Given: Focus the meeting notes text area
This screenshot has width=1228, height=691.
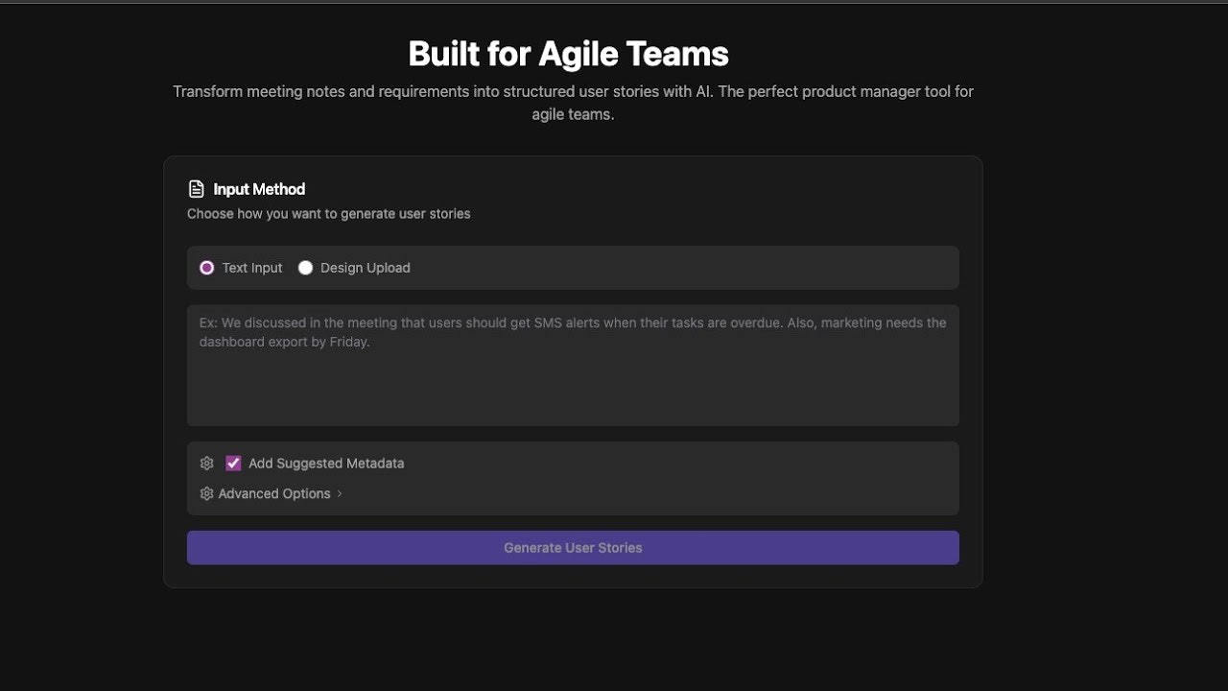Looking at the screenshot, I should click(573, 384).
